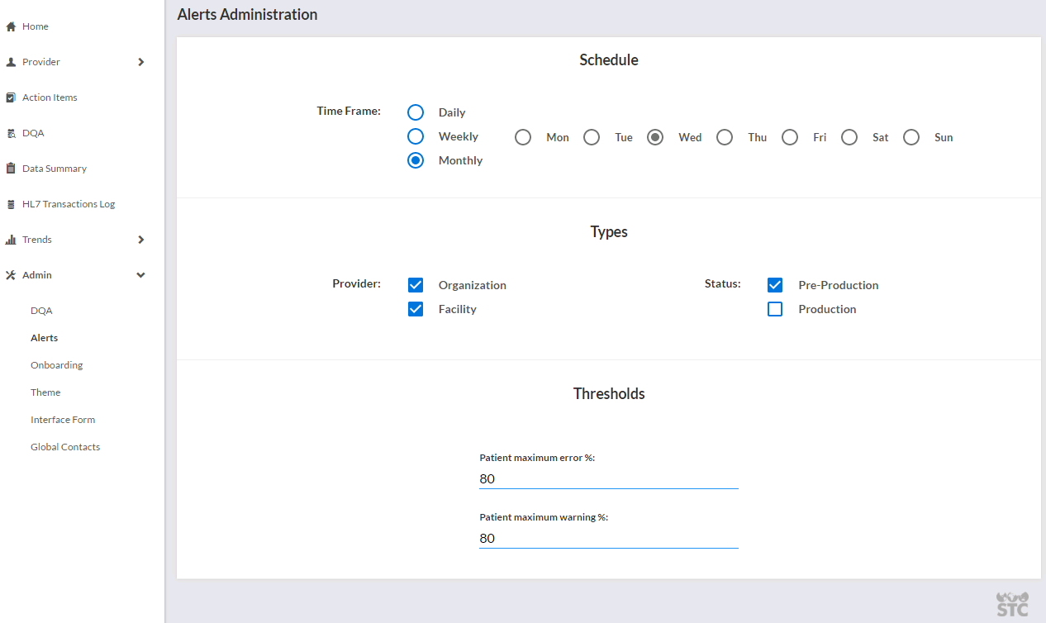Screen dimensions: 1046x623
Task: Click the Home house icon
Action: (x=11, y=26)
